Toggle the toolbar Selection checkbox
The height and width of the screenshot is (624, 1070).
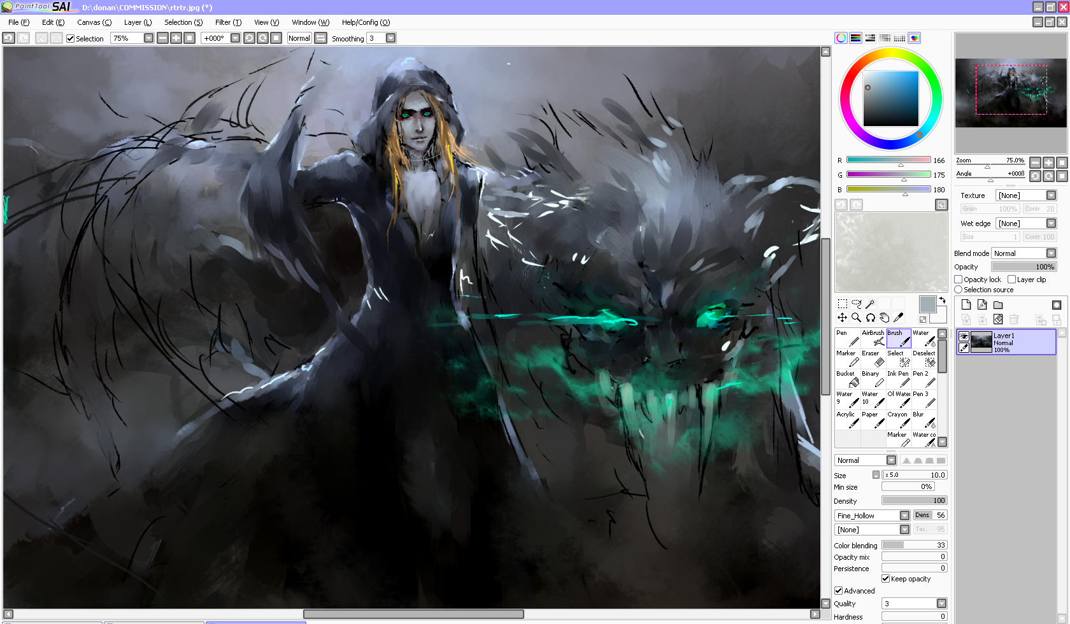[71, 39]
